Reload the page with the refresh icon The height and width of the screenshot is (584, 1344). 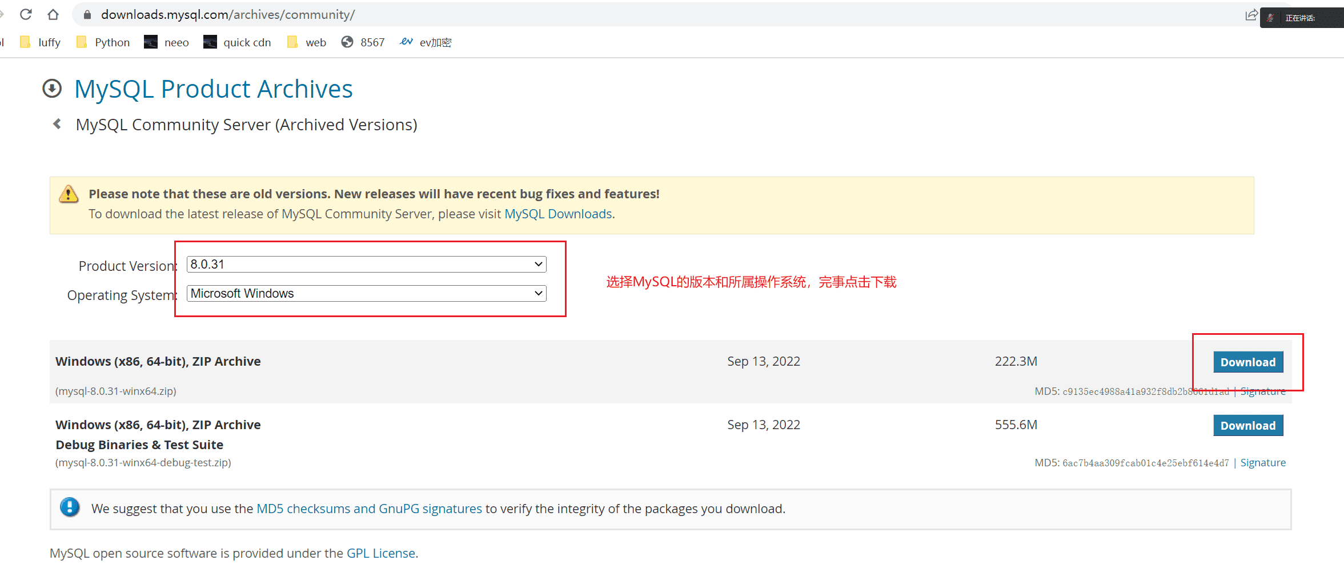pyautogui.click(x=26, y=14)
